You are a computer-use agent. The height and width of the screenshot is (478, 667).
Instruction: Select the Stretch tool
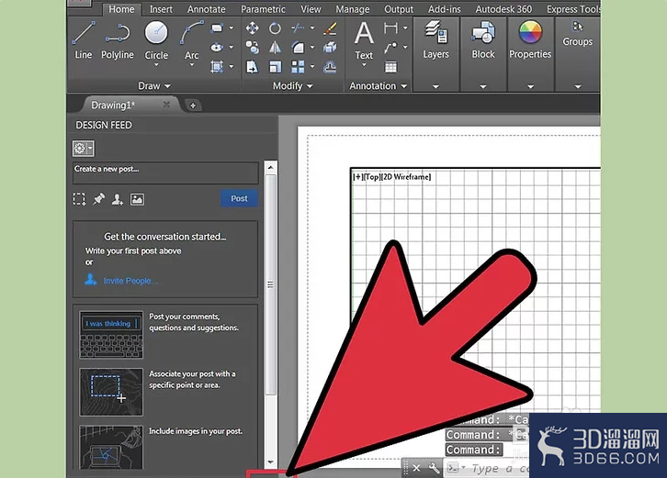click(253, 67)
